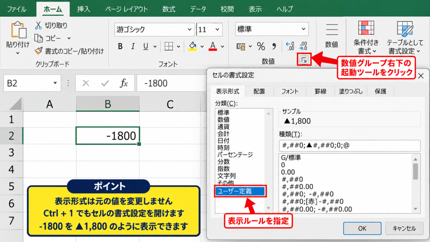Close the セルの書式設定 dialog
Image resolution: width=430 pixels, height=242 pixels.
coord(421,76)
